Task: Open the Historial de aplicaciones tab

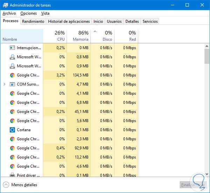Action: (69, 21)
